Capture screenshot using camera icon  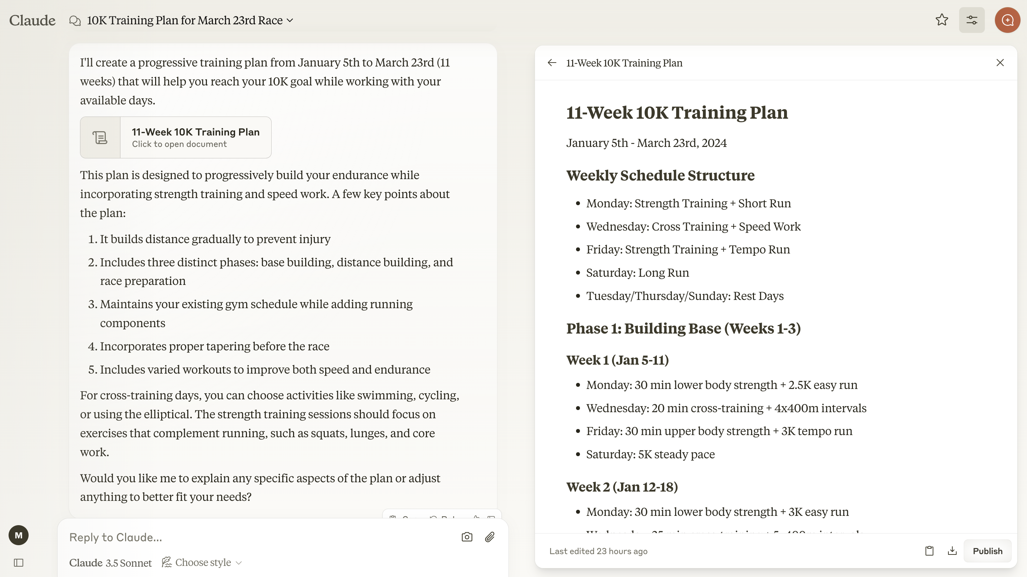(467, 537)
